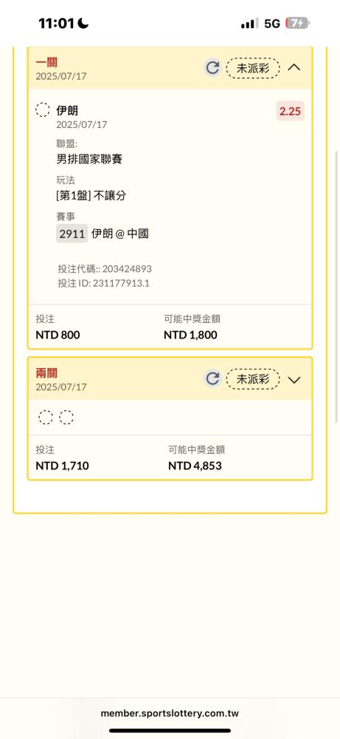
Task: Tap the 未派彩 badge on 一關
Action: click(x=253, y=68)
